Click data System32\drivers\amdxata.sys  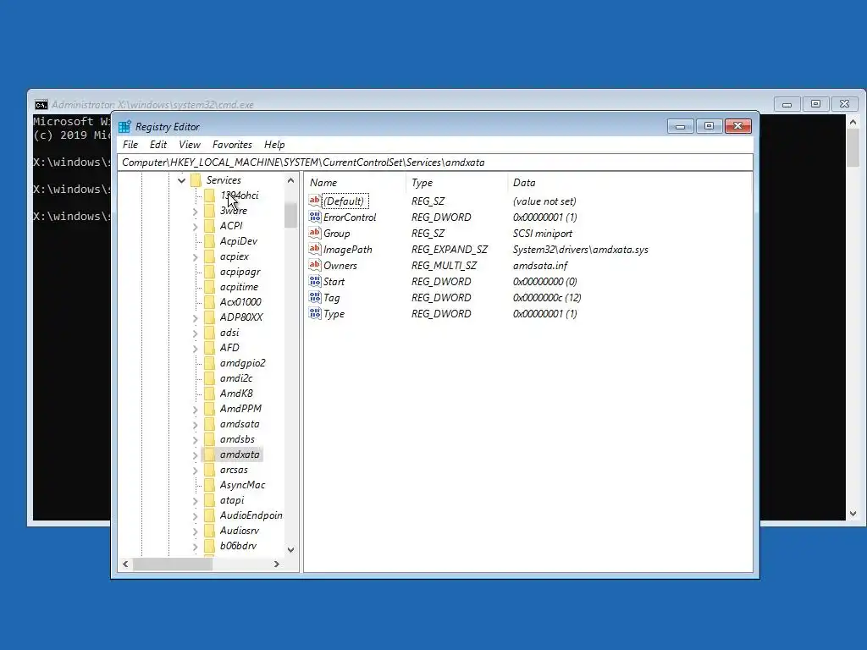coord(581,250)
